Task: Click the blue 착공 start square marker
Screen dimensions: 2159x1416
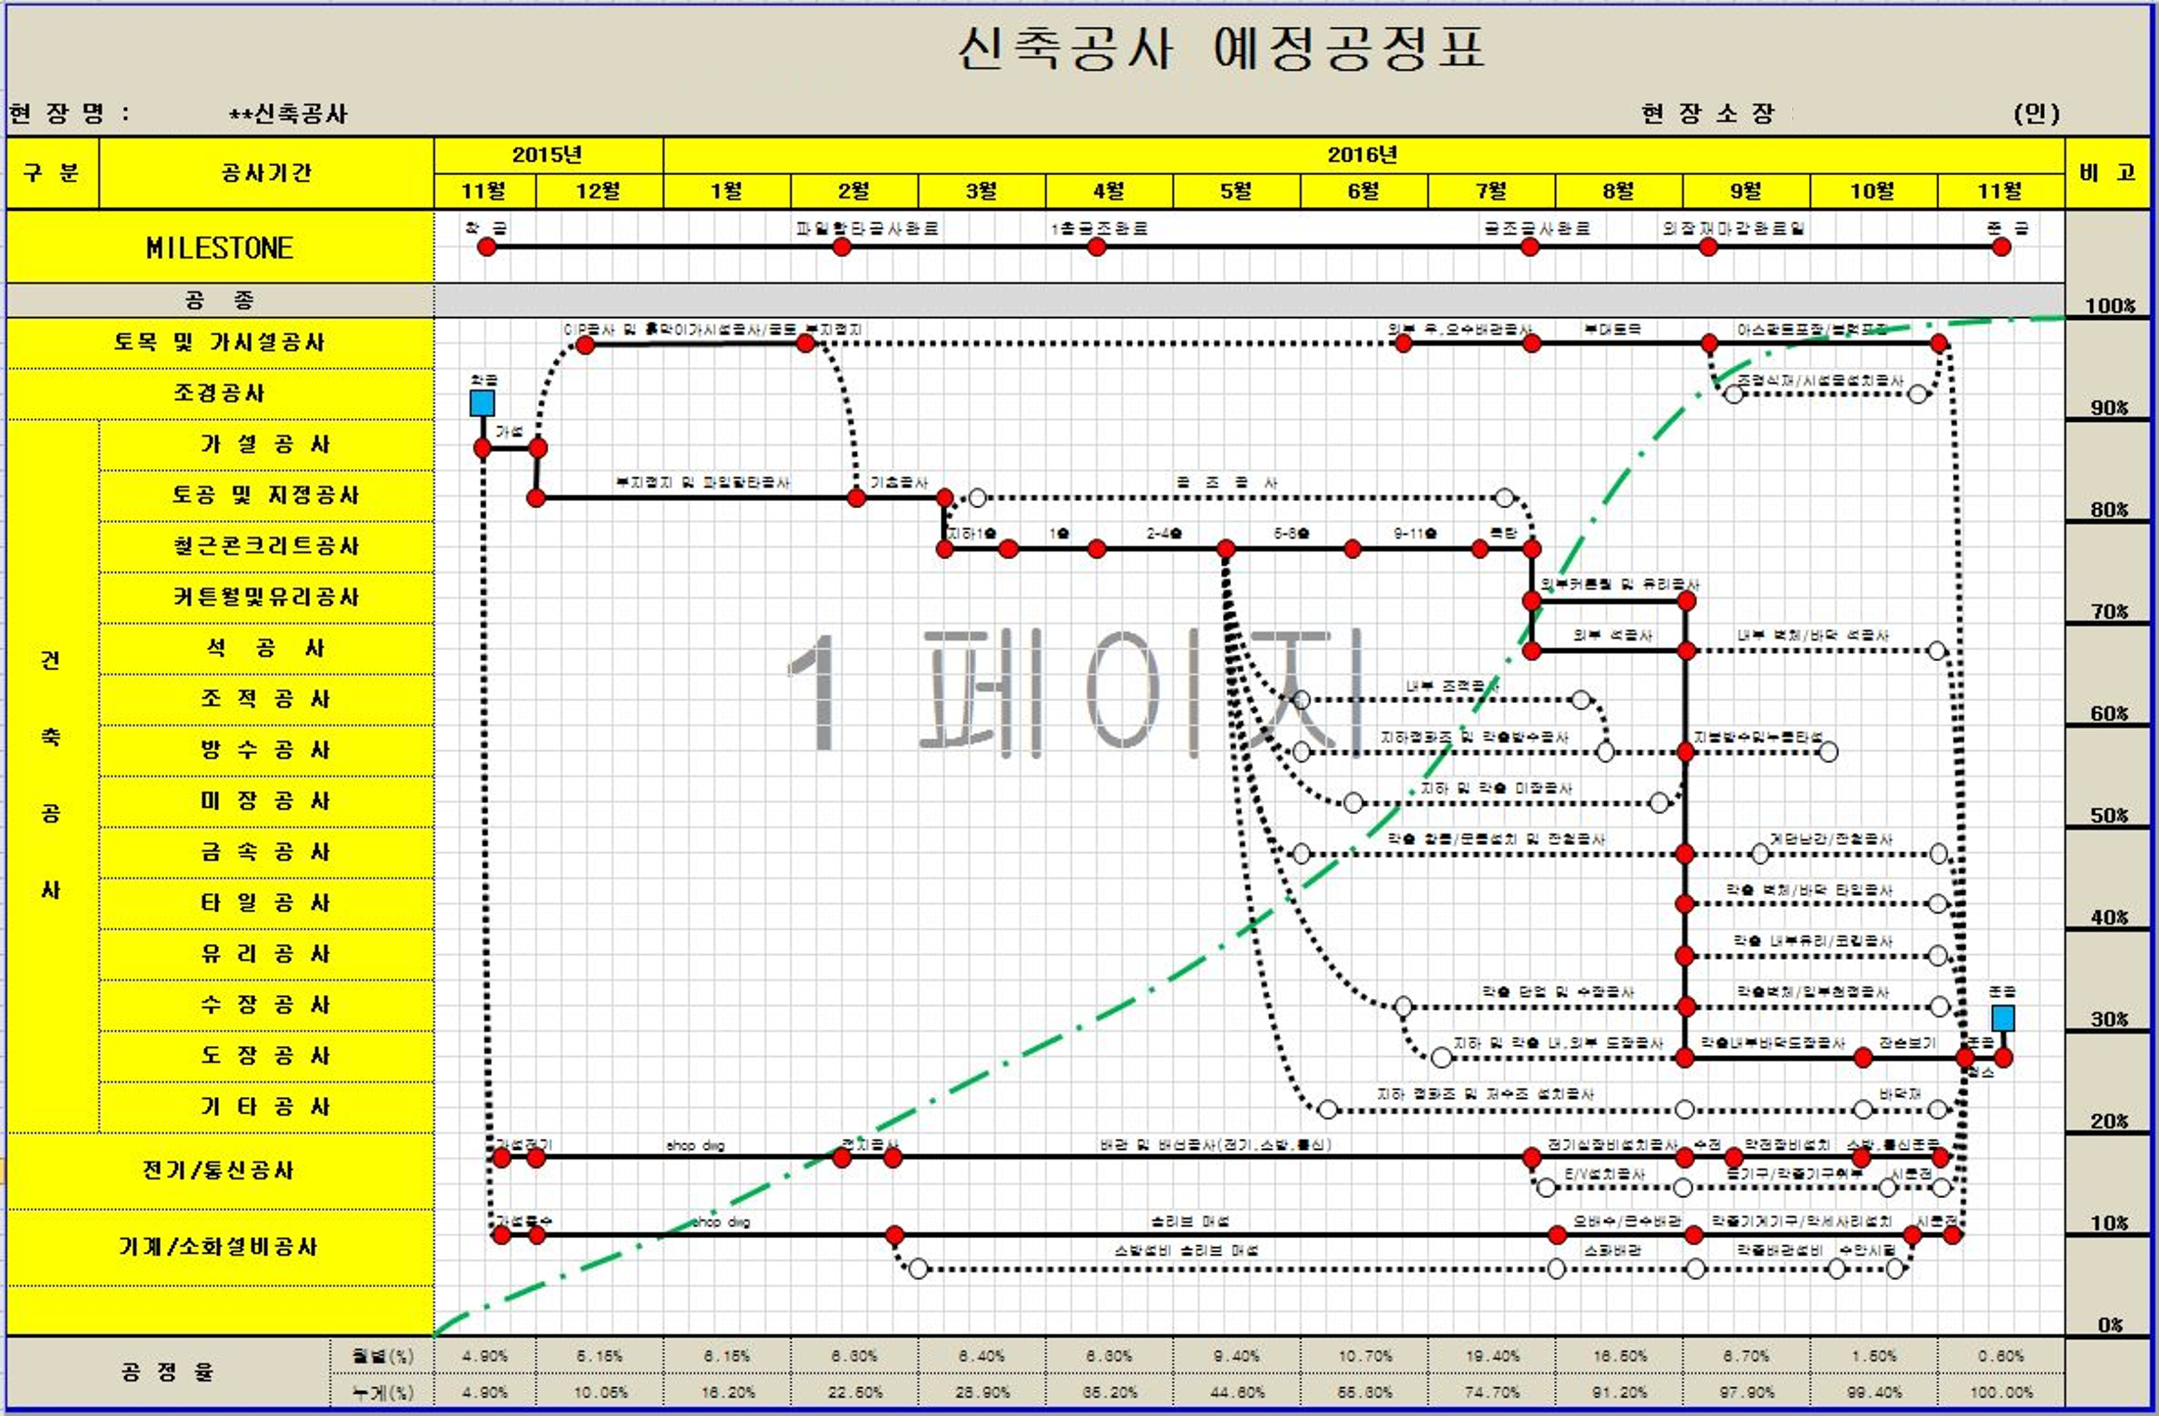Action: pos(482,403)
